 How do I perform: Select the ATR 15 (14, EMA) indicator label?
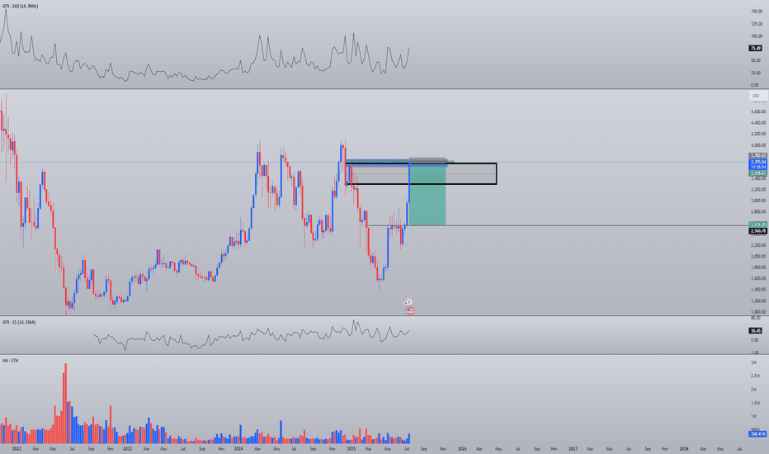19,322
